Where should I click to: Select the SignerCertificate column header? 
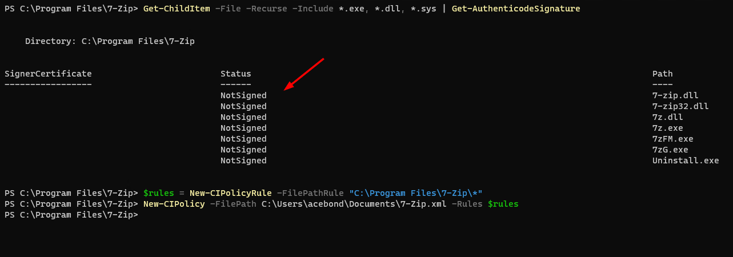[x=48, y=74]
